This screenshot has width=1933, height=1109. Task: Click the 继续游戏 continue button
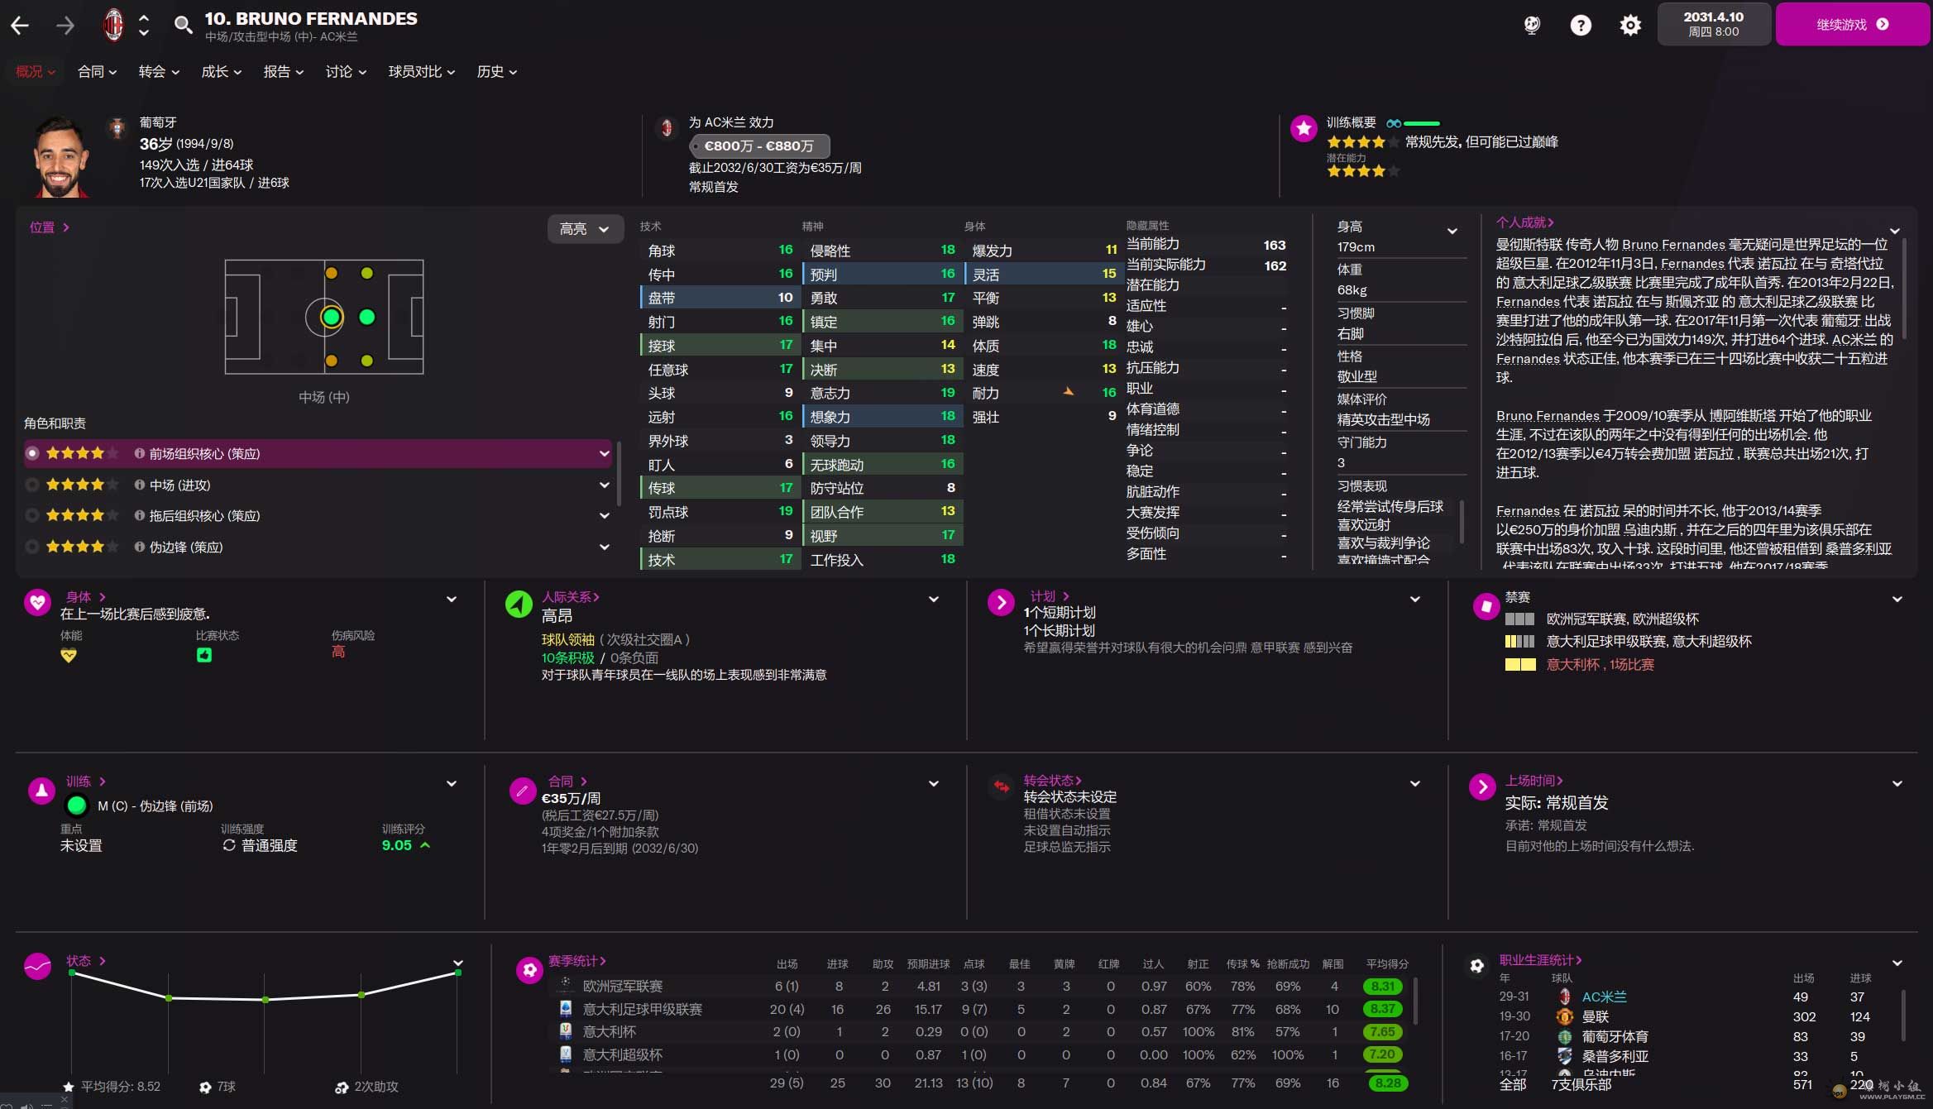[1852, 24]
